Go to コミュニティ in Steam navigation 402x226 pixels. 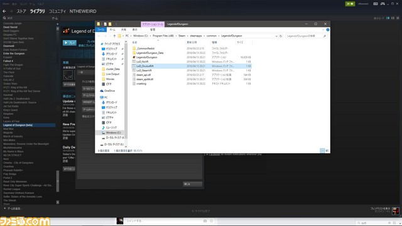57,11
